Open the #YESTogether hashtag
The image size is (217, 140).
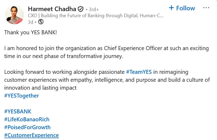tap(22, 96)
